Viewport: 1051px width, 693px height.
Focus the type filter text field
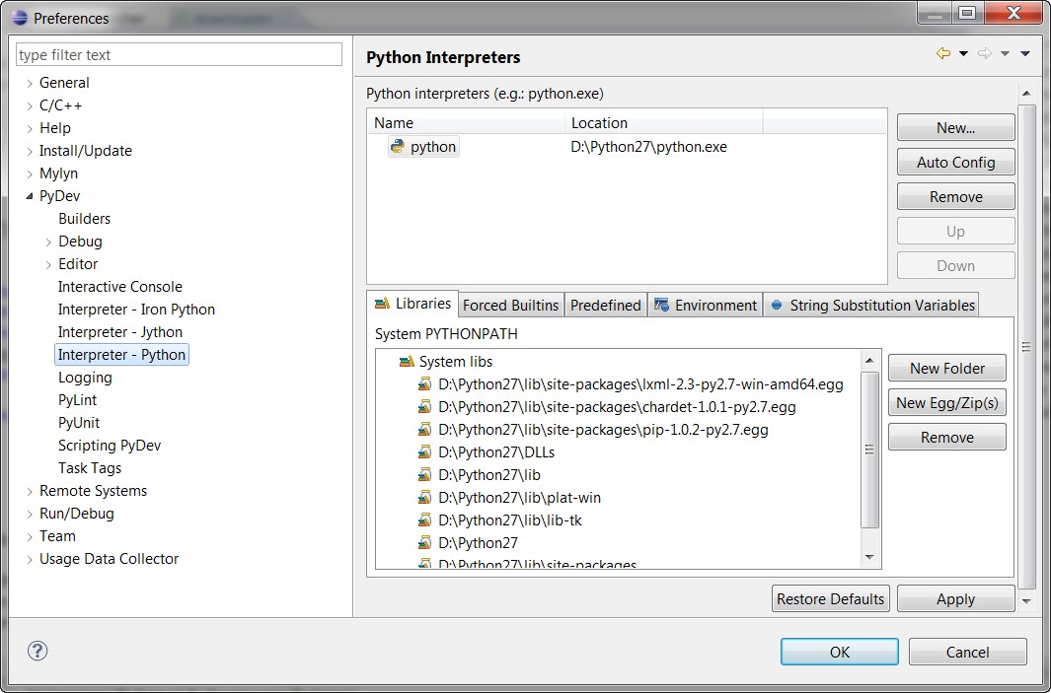coord(180,55)
